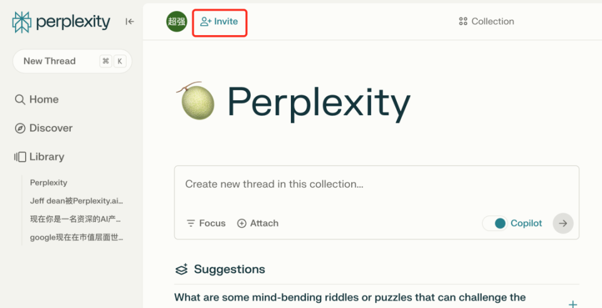602x308 pixels.
Task: Click the Perplexity logo icon
Action: 22,22
